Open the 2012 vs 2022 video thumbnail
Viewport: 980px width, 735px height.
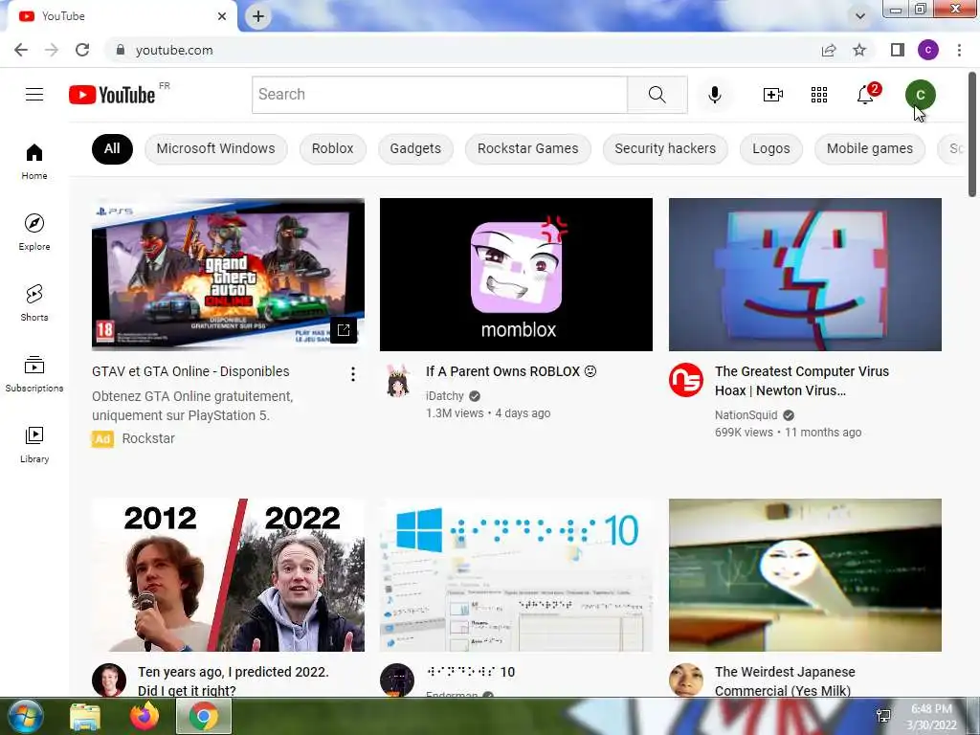pos(228,575)
